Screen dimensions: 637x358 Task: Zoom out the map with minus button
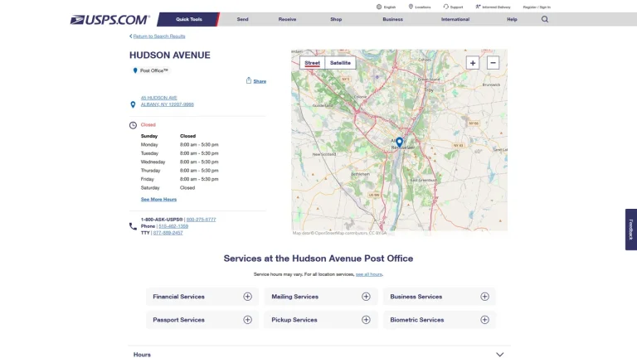point(493,63)
